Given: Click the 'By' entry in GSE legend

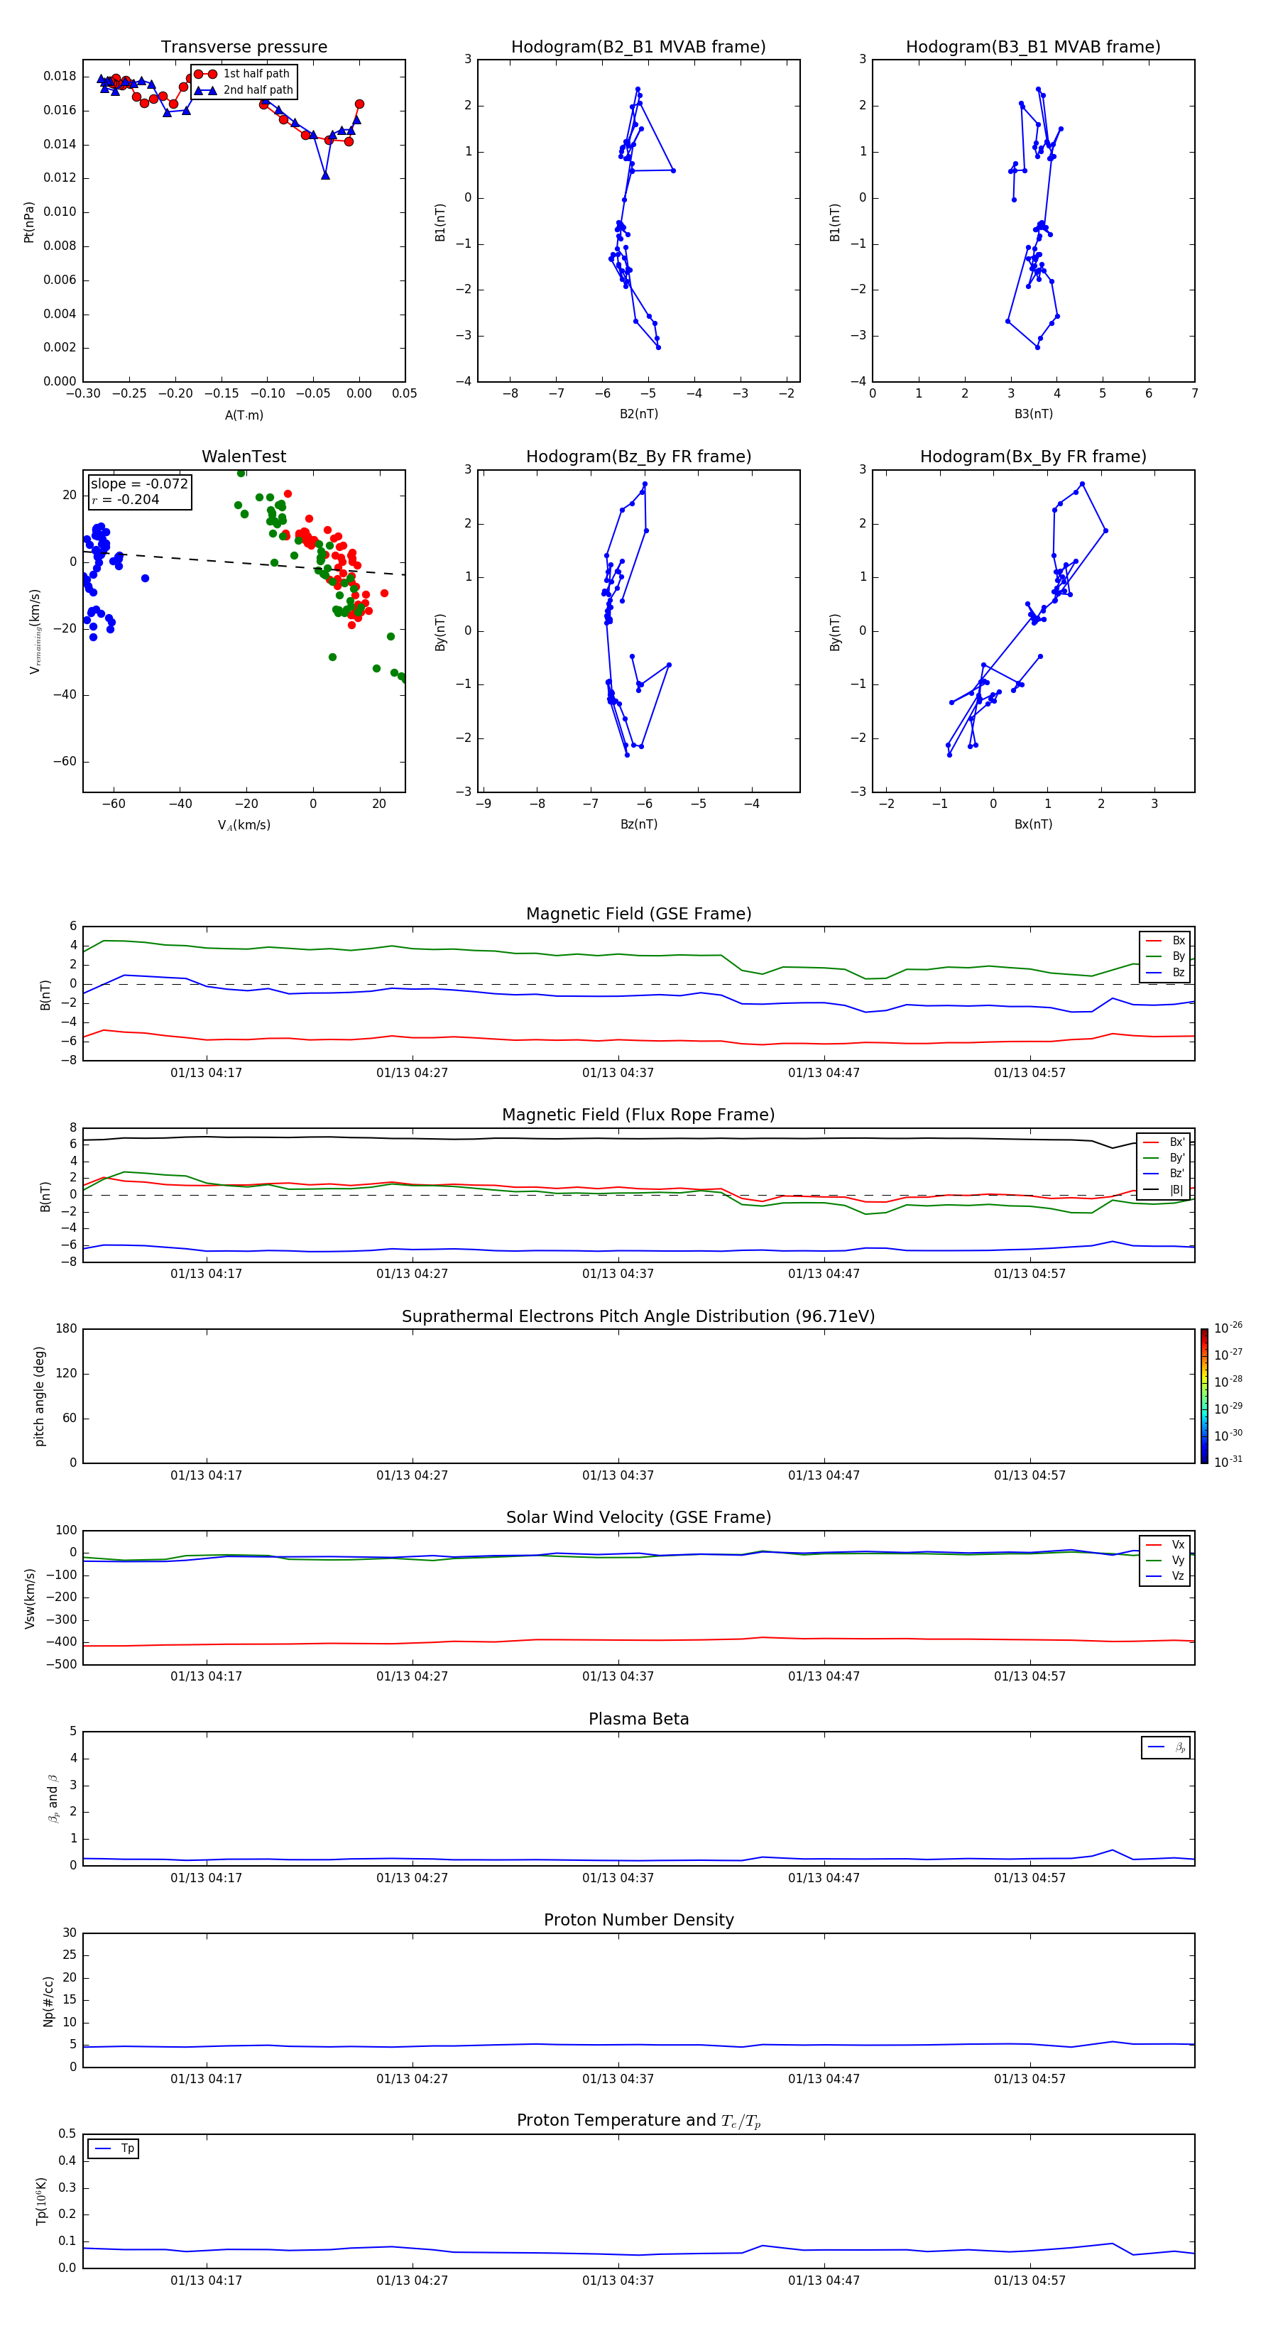Looking at the screenshot, I should coord(1166,956).
